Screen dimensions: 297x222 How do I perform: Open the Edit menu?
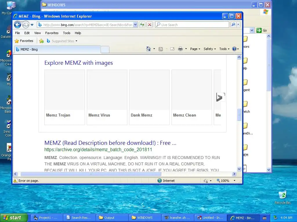click(x=27, y=33)
